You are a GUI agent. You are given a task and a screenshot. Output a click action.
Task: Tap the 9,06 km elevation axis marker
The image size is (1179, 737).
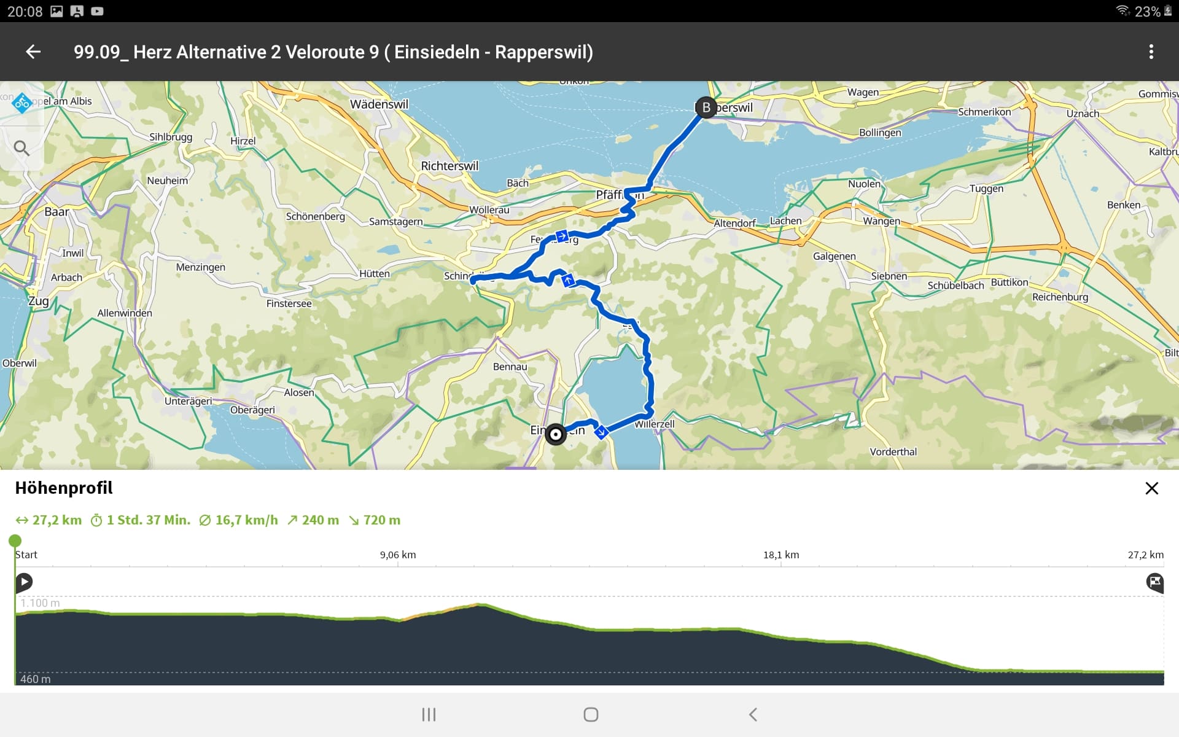(x=398, y=555)
